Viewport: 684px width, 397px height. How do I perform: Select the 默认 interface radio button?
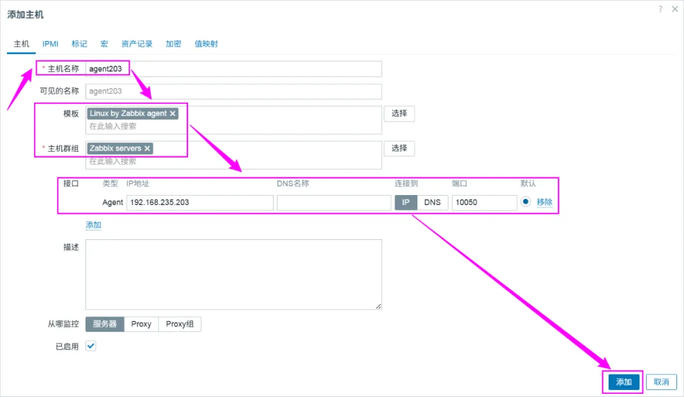pos(526,202)
